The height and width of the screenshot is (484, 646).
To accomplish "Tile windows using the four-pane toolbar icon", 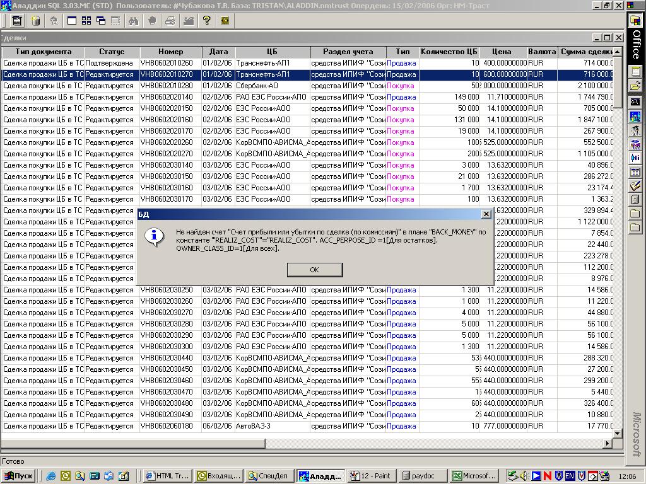I will tap(86, 21).
